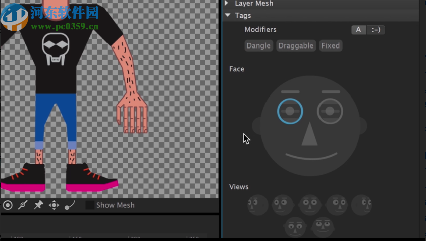Expand the Layer Mesh section

tap(226, 3)
